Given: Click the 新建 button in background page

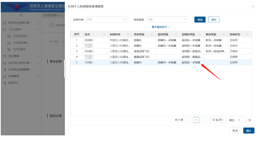Looking at the screenshot, I should click(54, 42).
